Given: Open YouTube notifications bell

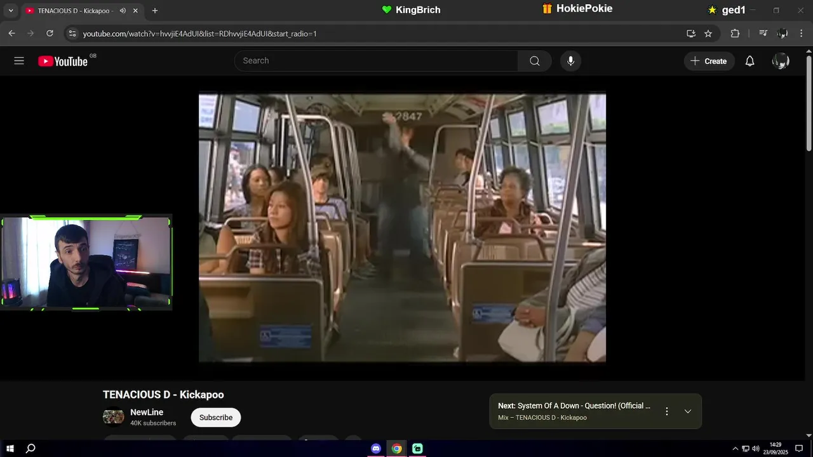Looking at the screenshot, I should click(749, 61).
